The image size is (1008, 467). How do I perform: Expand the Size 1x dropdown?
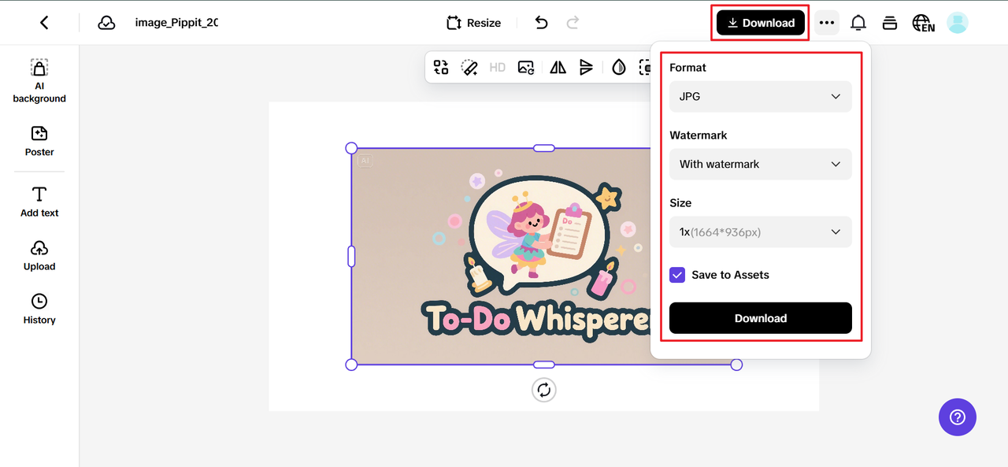[x=760, y=232]
